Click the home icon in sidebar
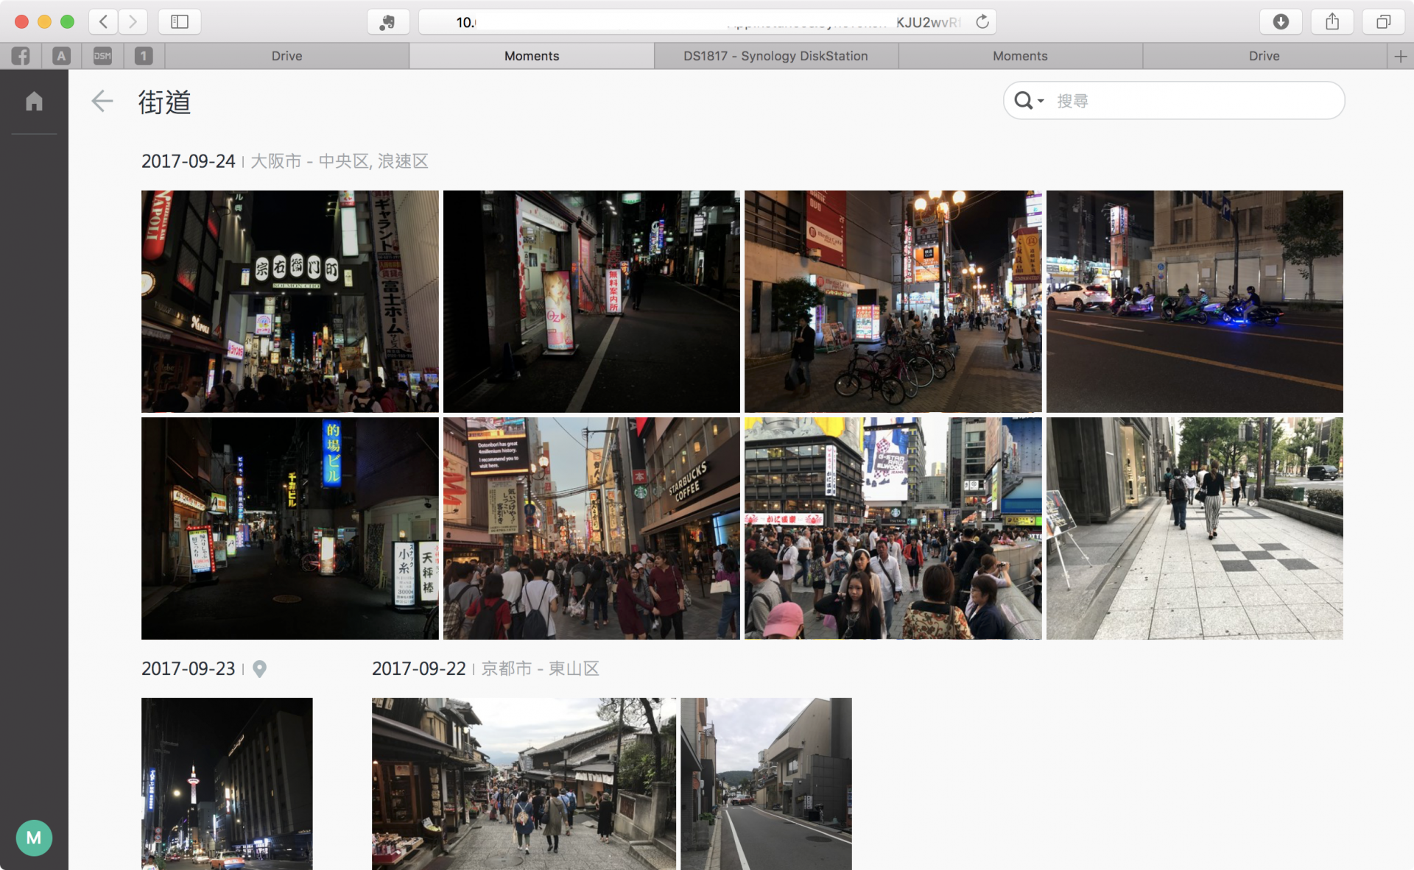The width and height of the screenshot is (1414, 870). coord(34,101)
